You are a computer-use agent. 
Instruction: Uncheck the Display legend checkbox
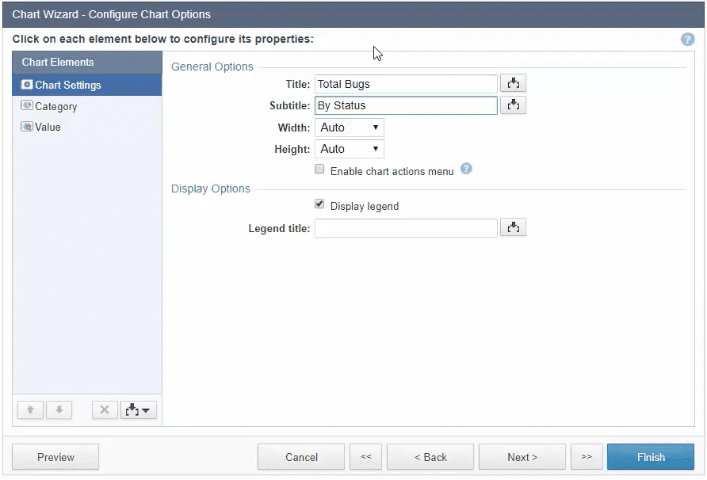[x=319, y=204]
